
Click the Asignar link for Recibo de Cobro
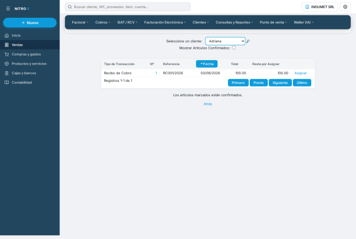click(x=301, y=73)
